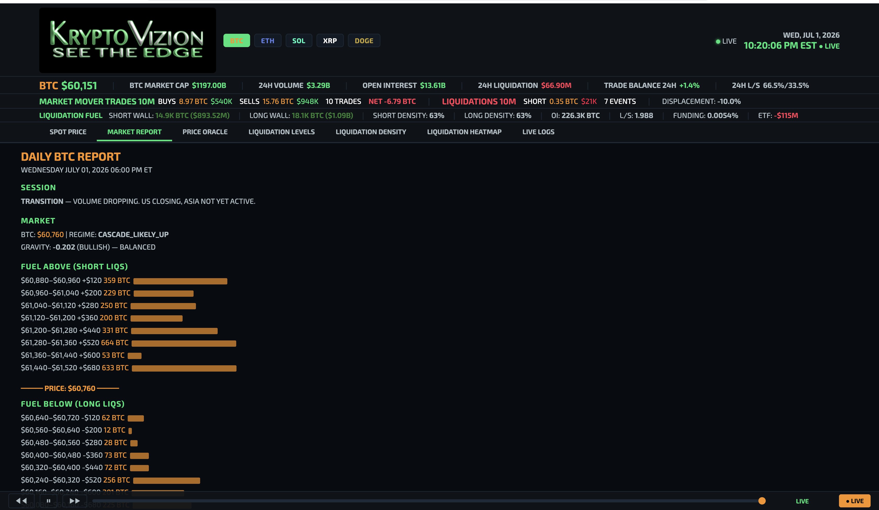Click the PRICE: $60,760 marker
The image size is (879, 510).
pos(70,388)
